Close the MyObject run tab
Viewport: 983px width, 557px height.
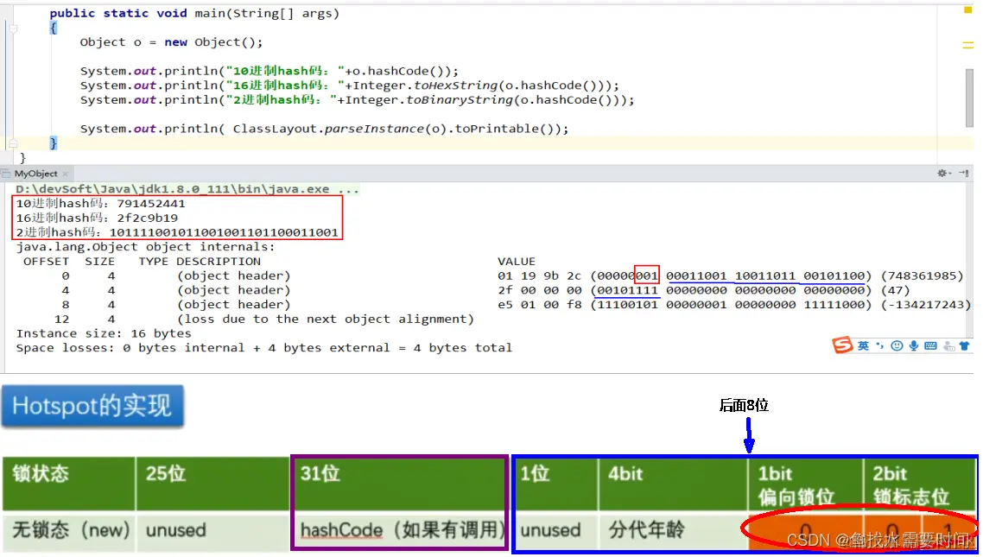tap(65, 174)
